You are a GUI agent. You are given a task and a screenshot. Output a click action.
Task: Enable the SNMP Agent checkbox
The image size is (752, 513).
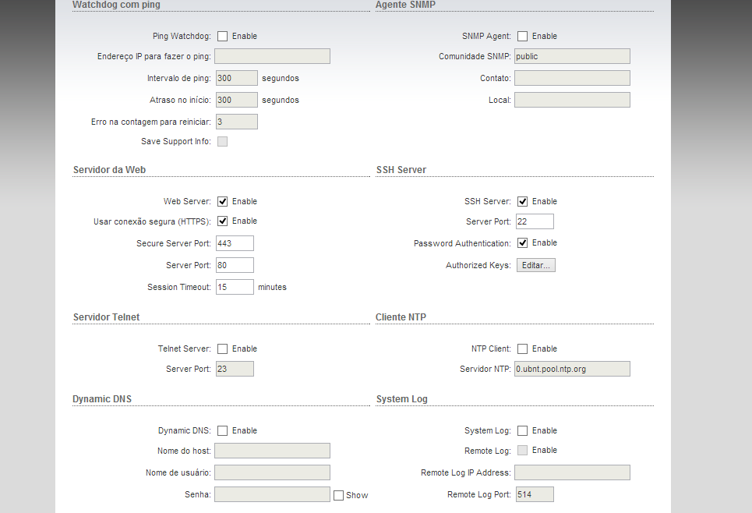(522, 36)
